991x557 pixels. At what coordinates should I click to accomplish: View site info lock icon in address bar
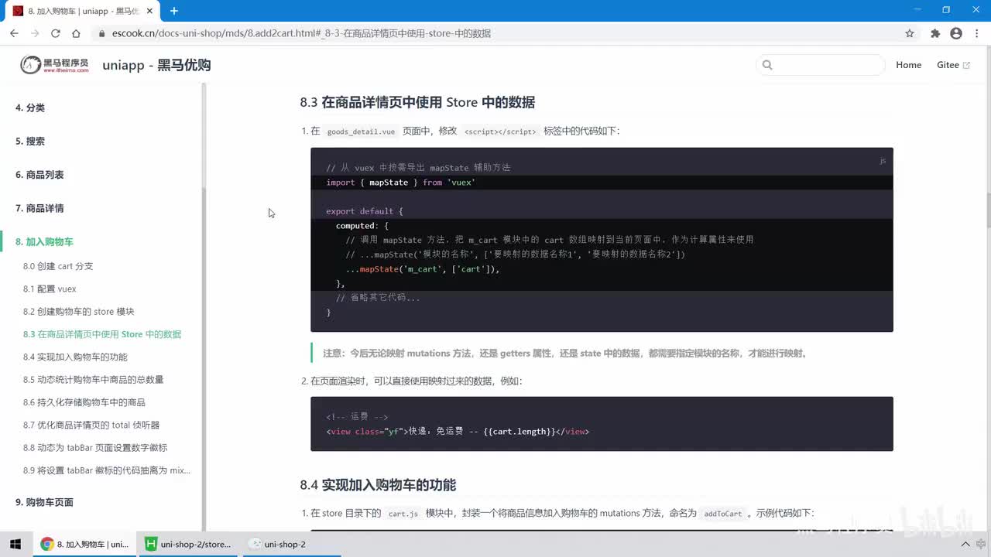[x=101, y=33]
